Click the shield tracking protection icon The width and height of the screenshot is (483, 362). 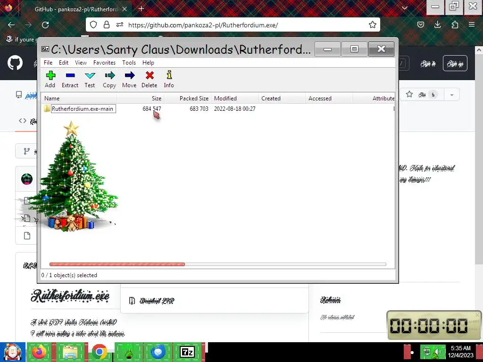click(93, 25)
